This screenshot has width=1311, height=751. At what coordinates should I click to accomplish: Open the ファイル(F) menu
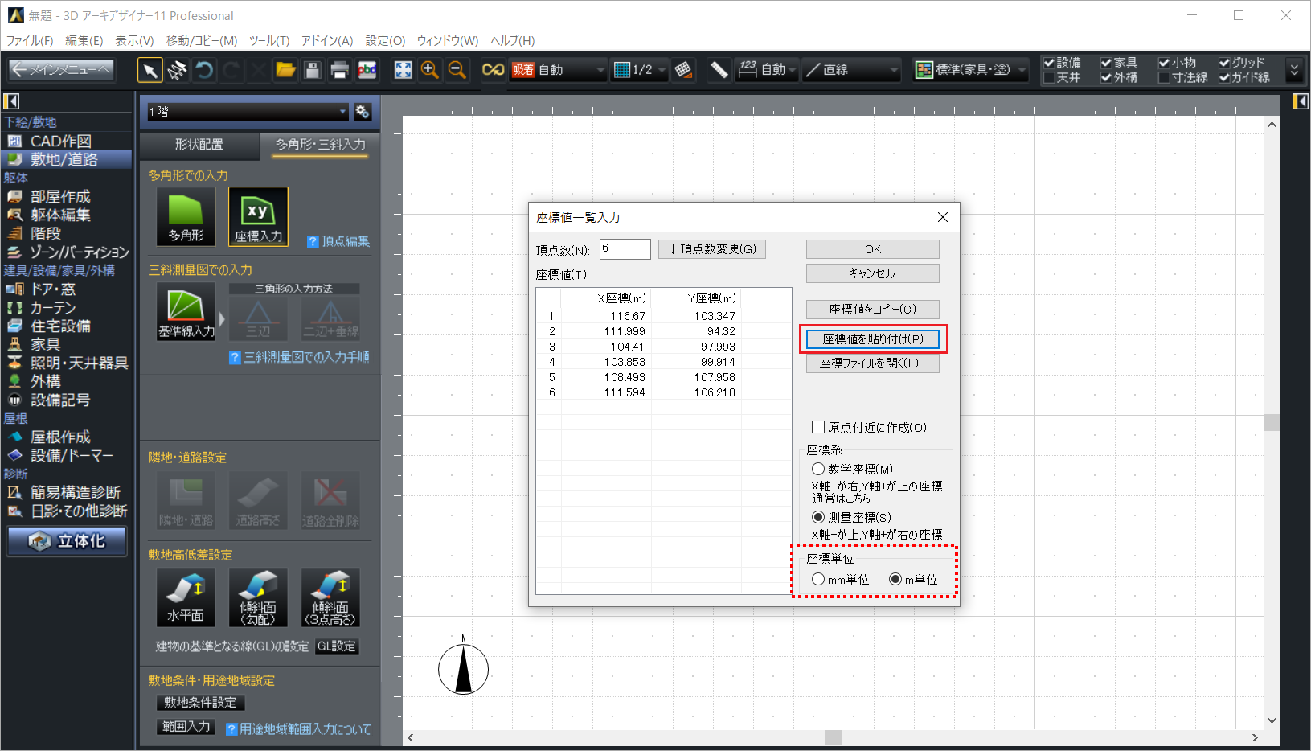pyautogui.click(x=30, y=40)
